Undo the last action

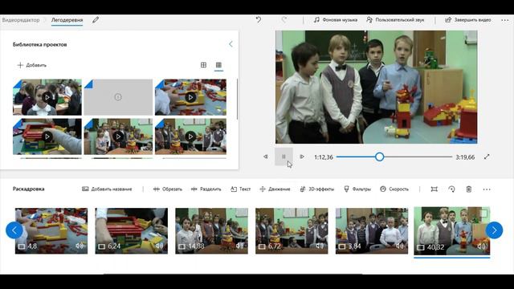[259, 20]
